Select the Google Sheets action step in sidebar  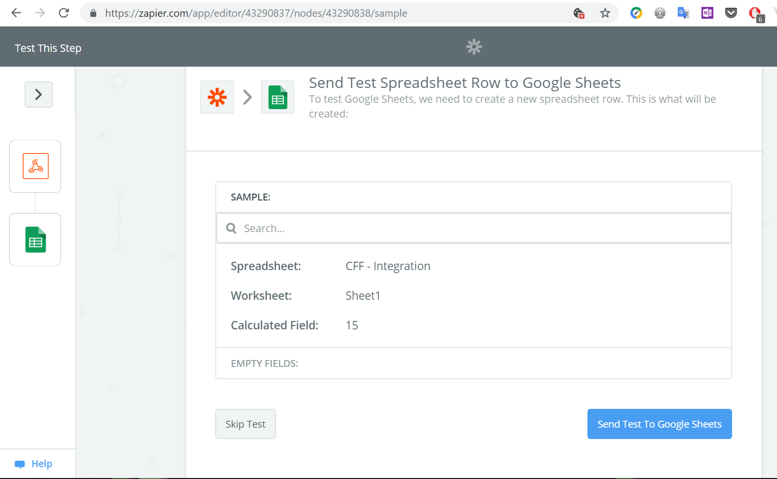(x=35, y=239)
